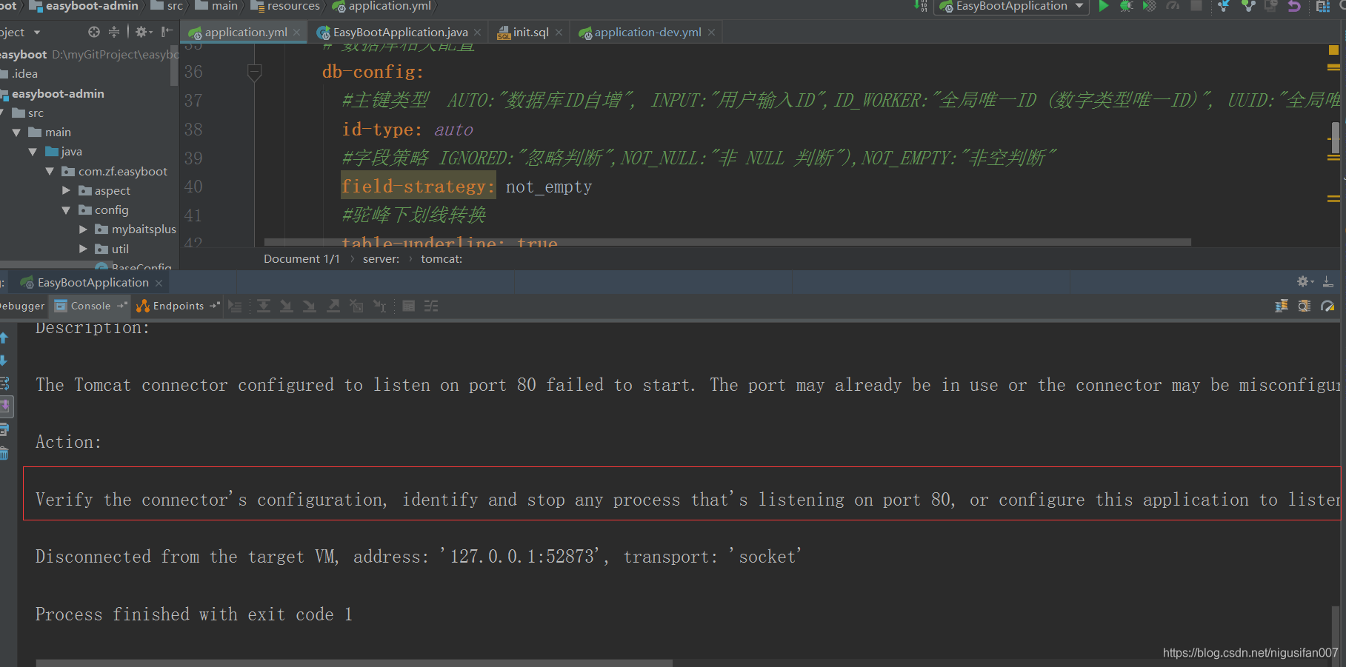Click the gauge overhead icon in debug panel
Viewport: 1346px width, 667px height.
pyautogui.click(x=1327, y=306)
